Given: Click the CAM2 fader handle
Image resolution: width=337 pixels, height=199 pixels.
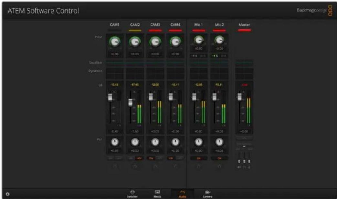Looking at the screenshot, I should click(130, 102).
